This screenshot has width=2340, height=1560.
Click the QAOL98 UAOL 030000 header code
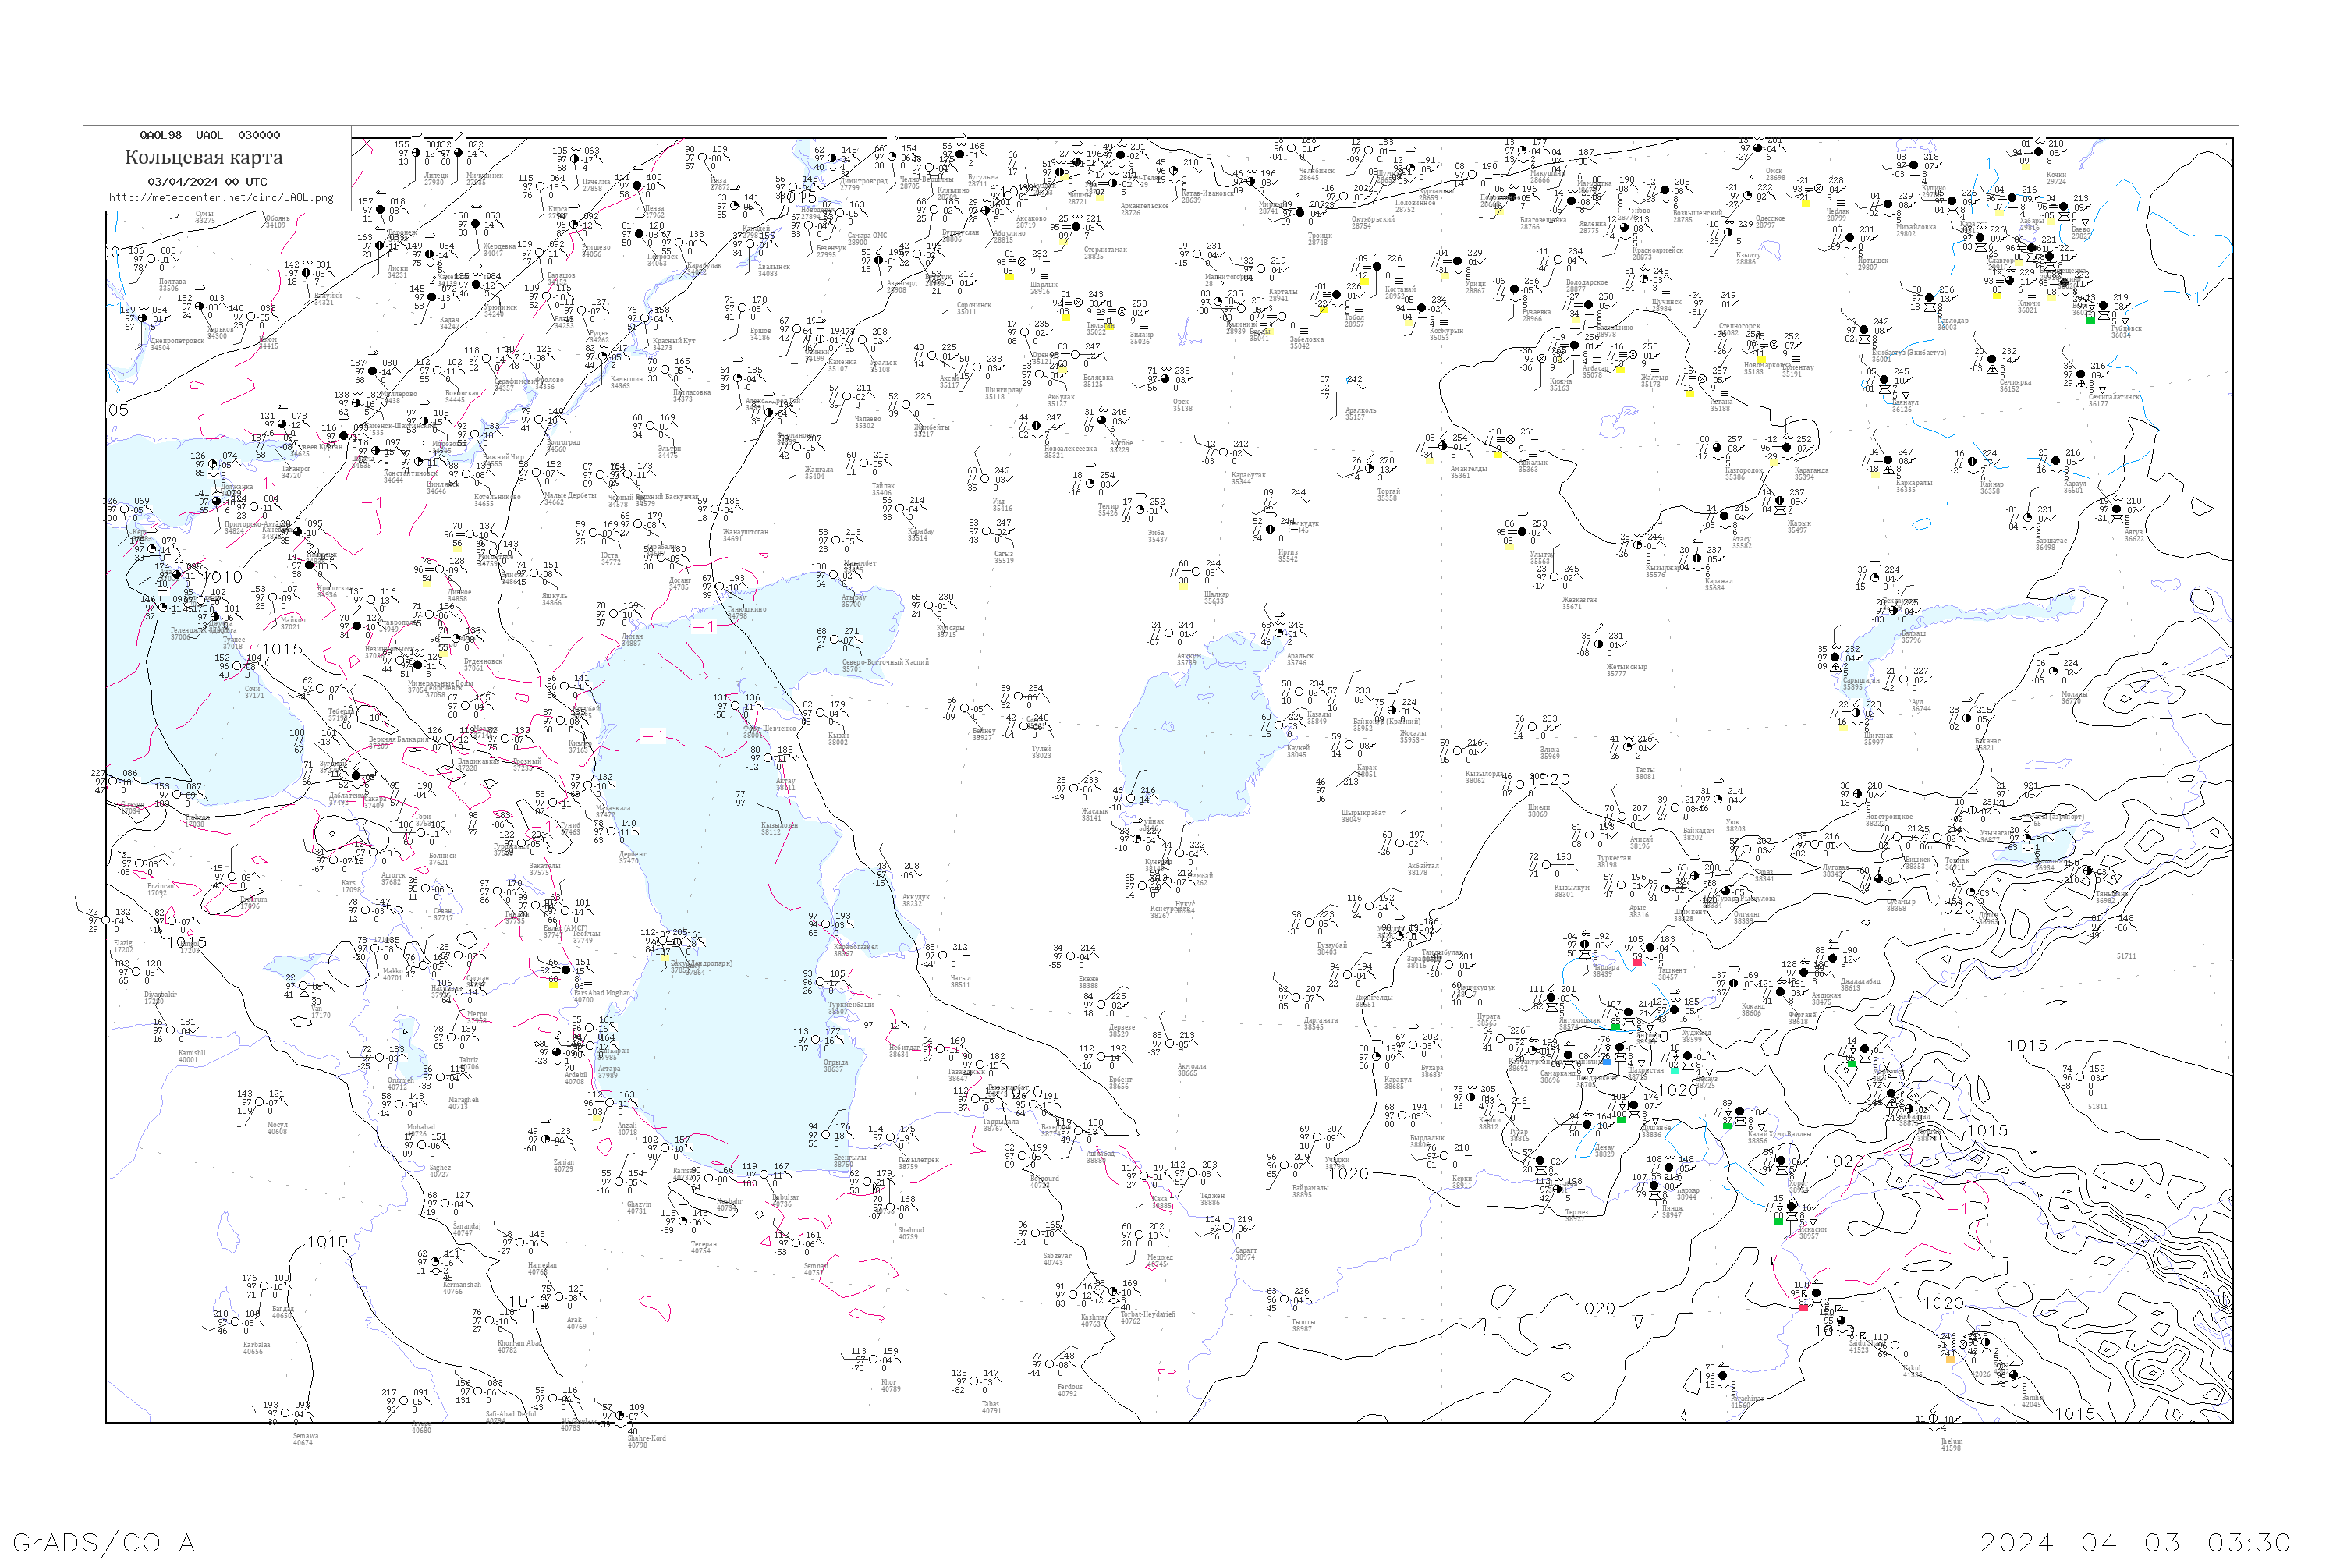tap(210, 135)
